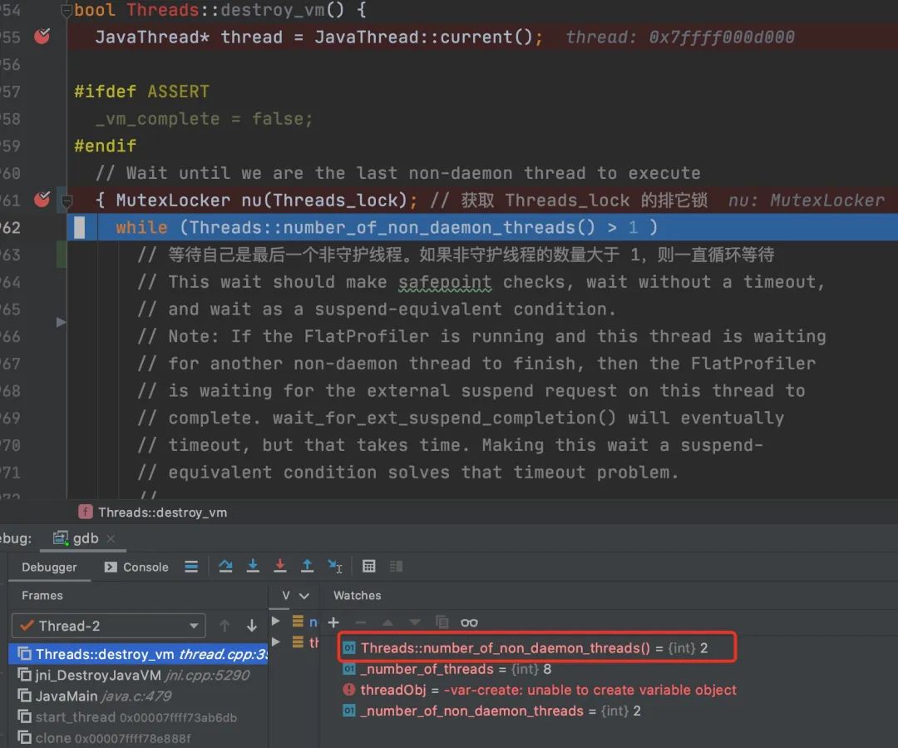Click the Step Over debugger icon
Image resolution: width=898 pixels, height=748 pixels.
click(x=225, y=567)
